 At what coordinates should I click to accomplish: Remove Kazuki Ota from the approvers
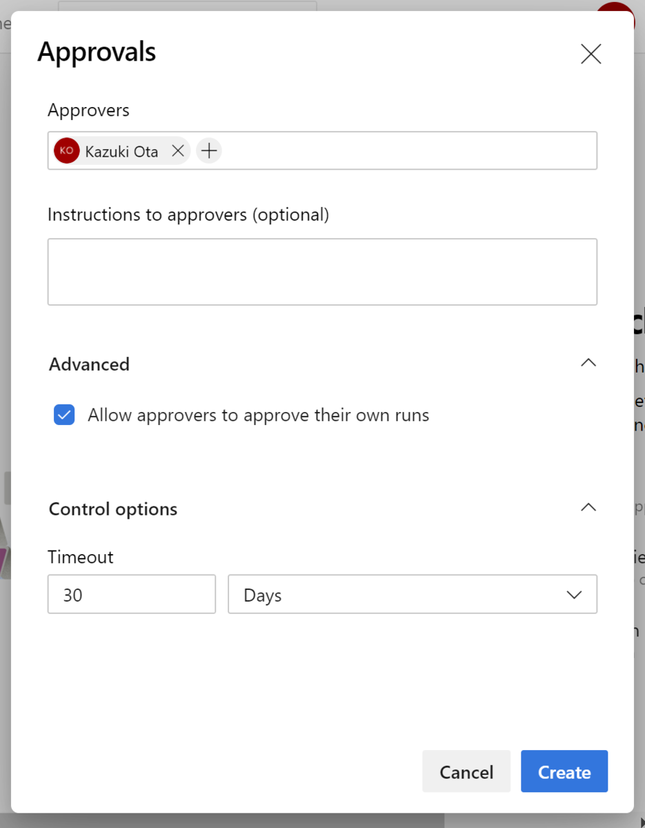tap(178, 150)
